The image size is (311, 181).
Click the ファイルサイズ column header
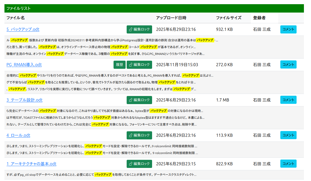pyautogui.click(x=229, y=18)
